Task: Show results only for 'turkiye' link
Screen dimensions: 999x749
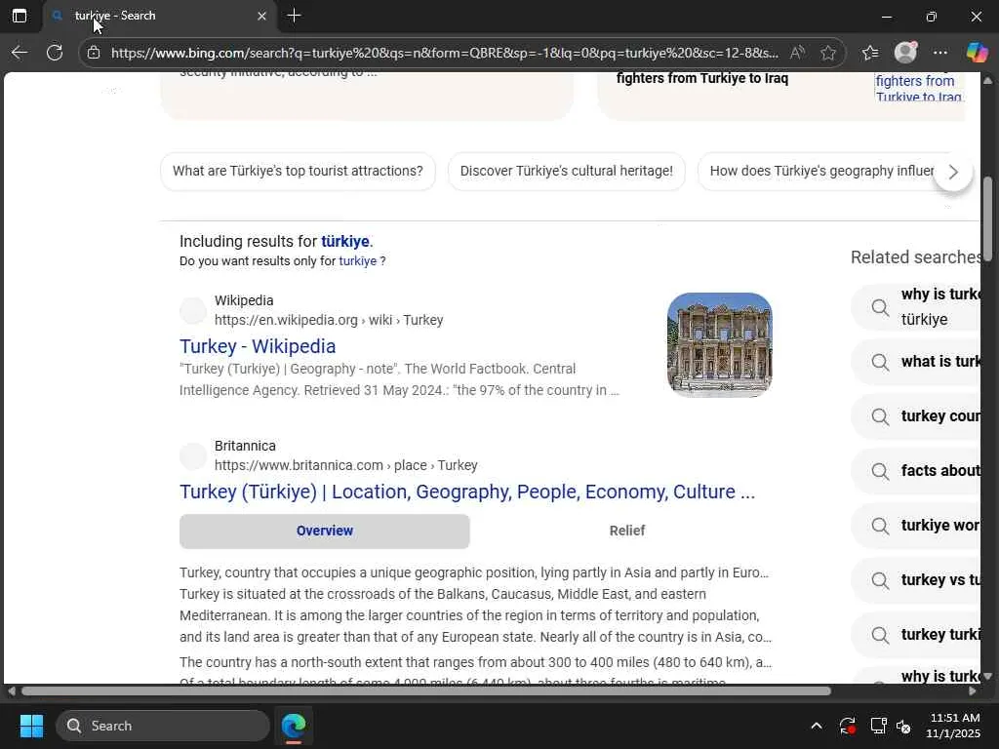Action: (357, 261)
